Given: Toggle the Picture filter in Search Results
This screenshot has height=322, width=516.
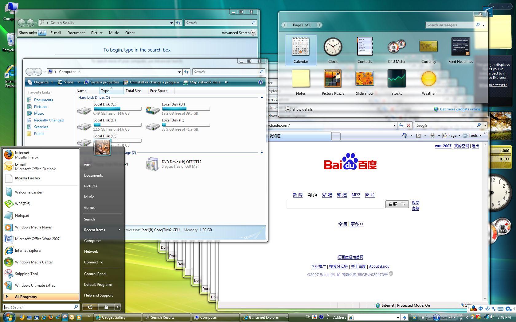Looking at the screenshot, I should tap(97, 33).
